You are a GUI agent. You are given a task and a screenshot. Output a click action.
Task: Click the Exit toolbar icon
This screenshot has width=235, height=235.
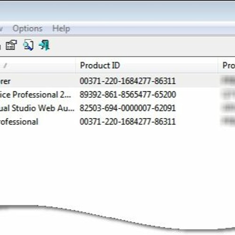point(44,45)
